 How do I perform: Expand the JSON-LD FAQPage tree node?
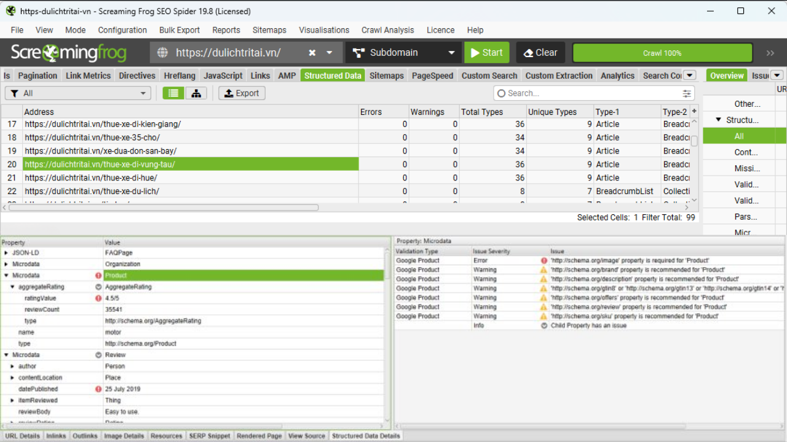coord(6,253)
